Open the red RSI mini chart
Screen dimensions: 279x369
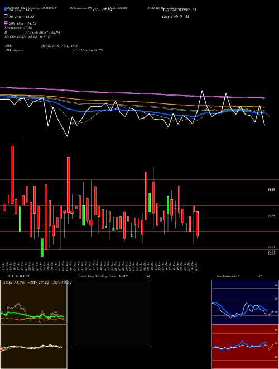245,347
